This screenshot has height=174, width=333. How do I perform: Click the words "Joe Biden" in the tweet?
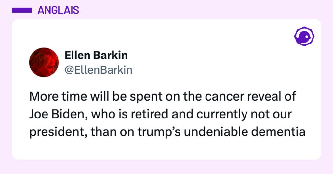coord(49,115)
